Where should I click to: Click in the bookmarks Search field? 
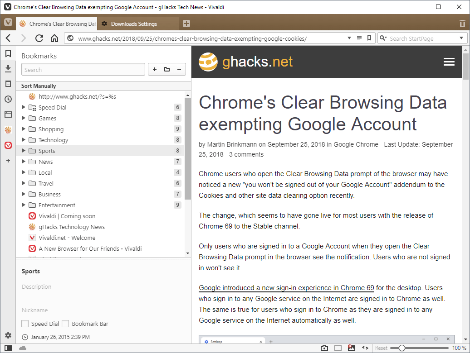[83, 69]
